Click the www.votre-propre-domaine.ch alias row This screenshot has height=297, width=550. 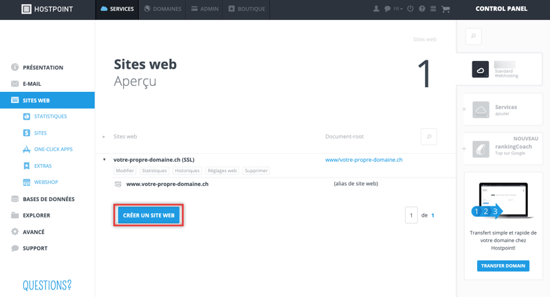click(x=167, y=184)
